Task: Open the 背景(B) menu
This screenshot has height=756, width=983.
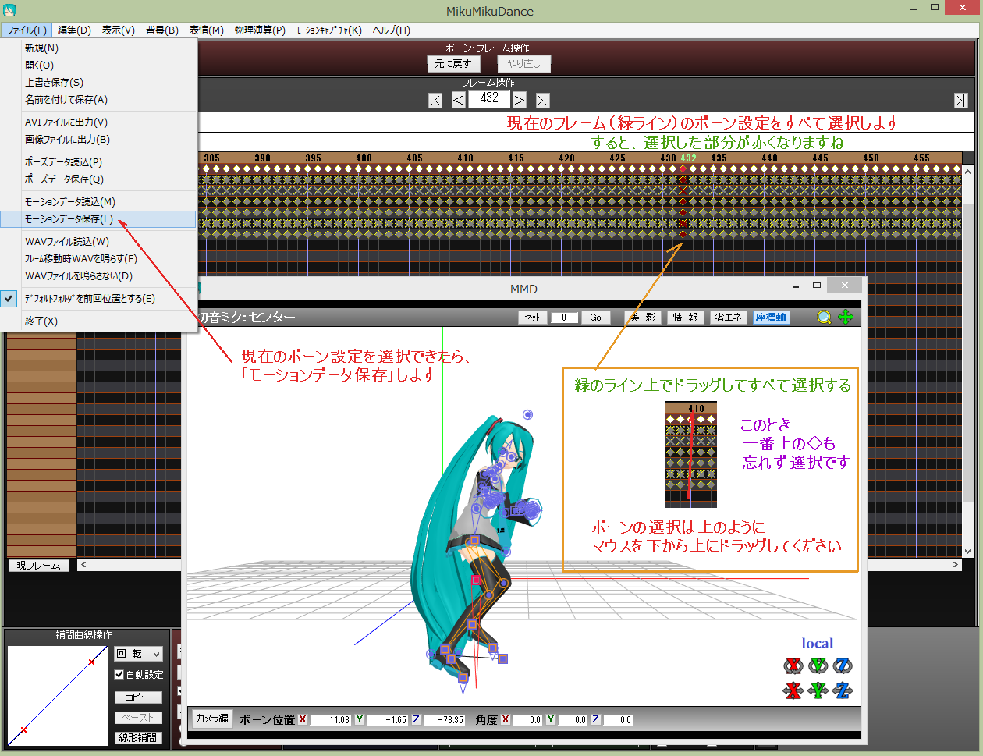Action: pos(161,30)
